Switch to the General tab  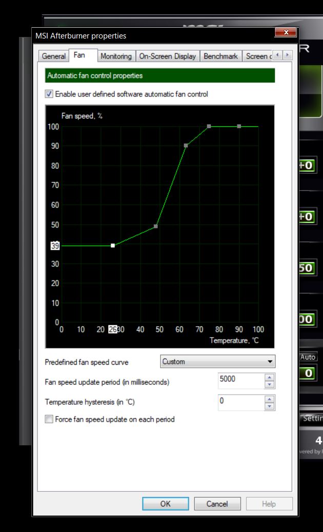click(x=53, y=56)
